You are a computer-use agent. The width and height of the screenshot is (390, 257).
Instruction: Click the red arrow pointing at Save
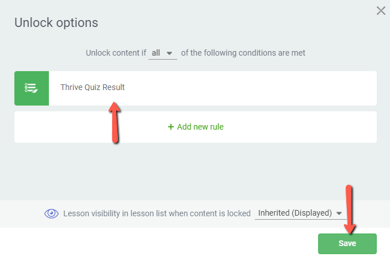coord(350,209)
